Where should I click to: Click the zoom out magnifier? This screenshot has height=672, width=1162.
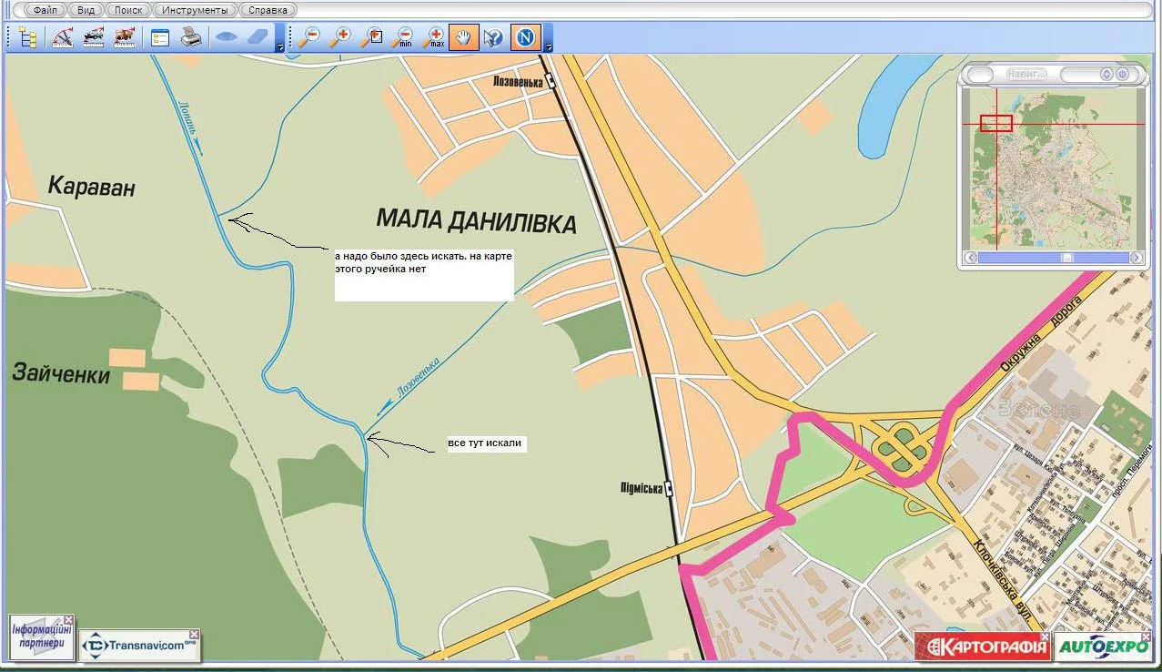tap(309, 37)
